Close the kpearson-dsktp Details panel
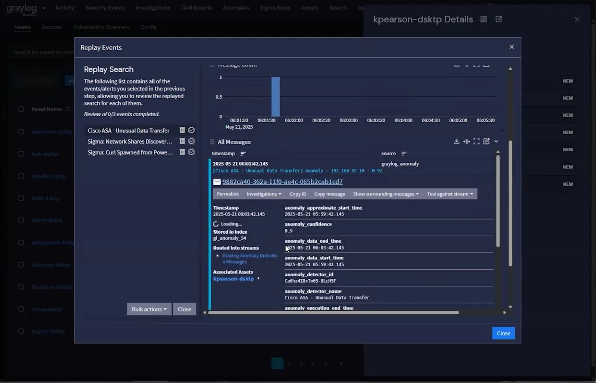The width and height of the screenshot is (596, 383). [x=577, y=19]
